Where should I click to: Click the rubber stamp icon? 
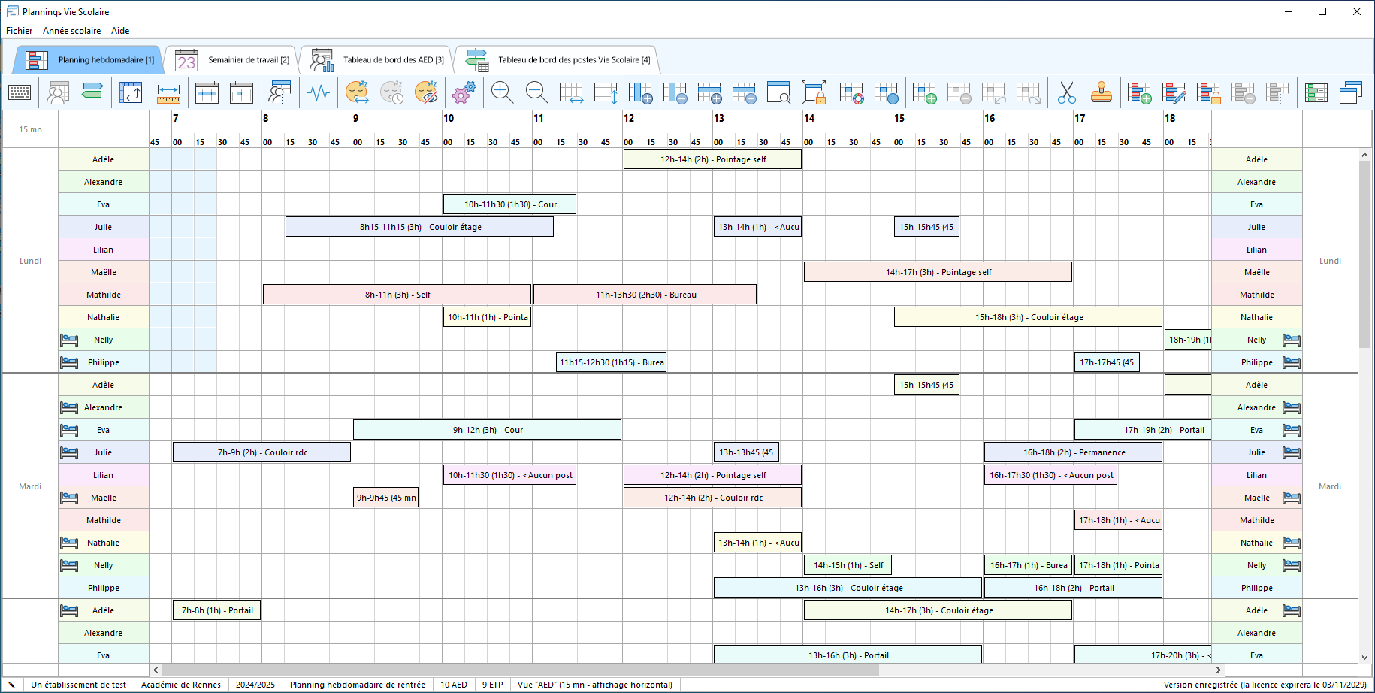coord(1102,92)
